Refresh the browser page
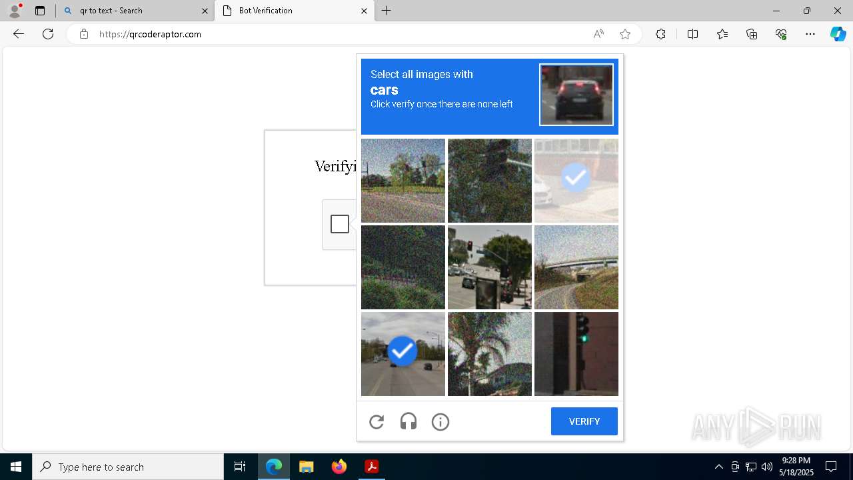The width and height of the screenshot is (853, 480). point(48,34)
